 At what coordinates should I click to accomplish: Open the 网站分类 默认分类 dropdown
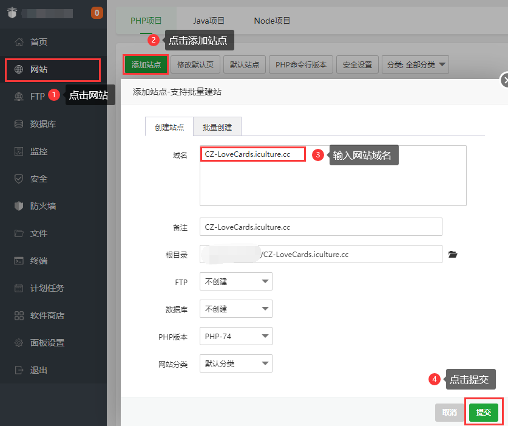[x=236, y=363]
